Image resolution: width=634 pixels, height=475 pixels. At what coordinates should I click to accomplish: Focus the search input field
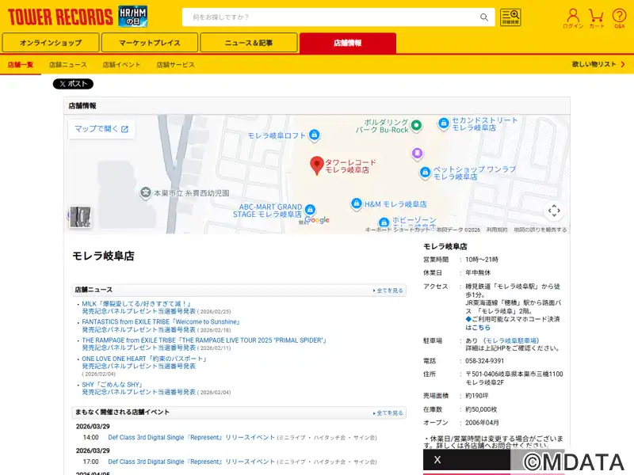coord(329,17)
